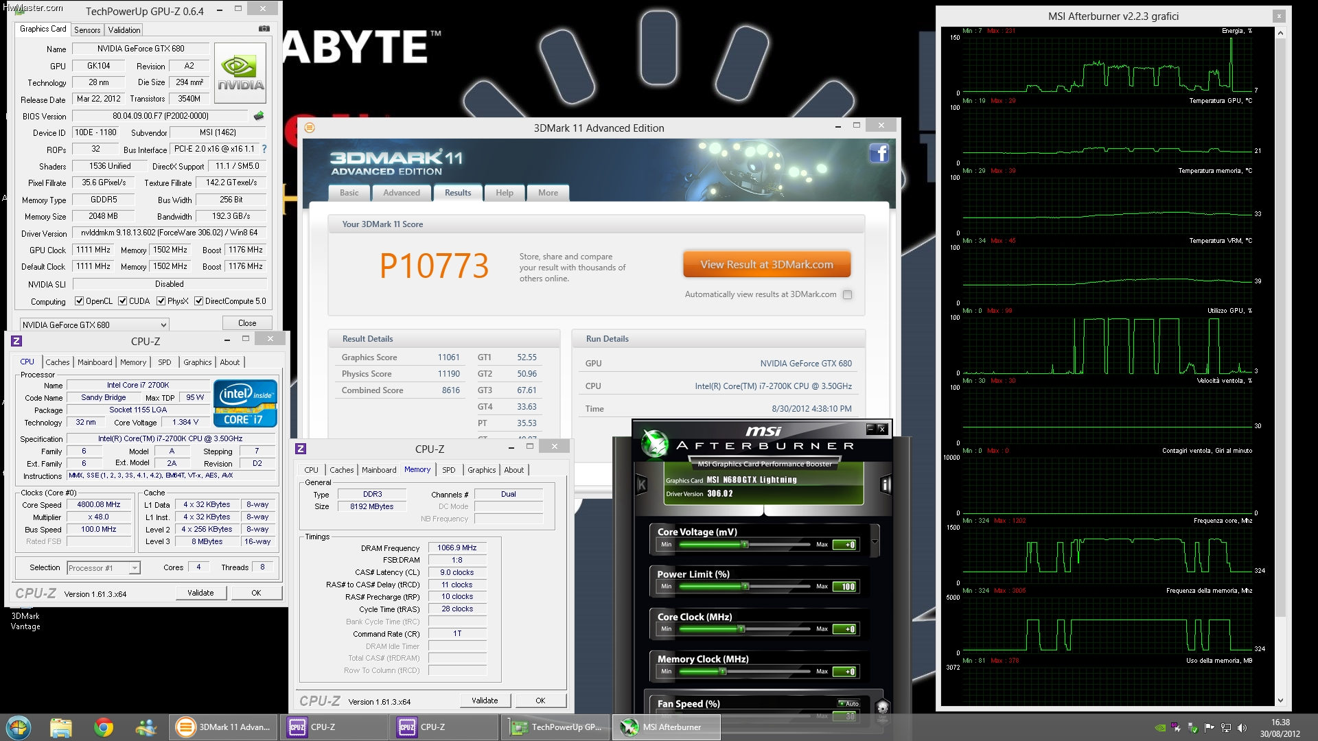
Task: Click the BIOS save chip icon in GPU-Z
Action: coord(259,116)
